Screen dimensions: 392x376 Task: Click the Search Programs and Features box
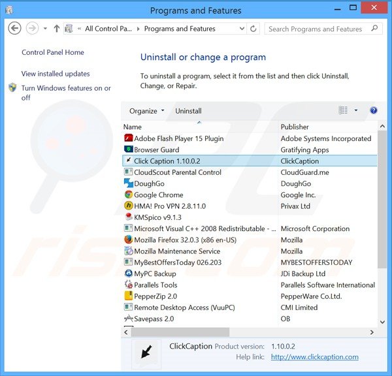pyautogui.click(x=323, y=29)
